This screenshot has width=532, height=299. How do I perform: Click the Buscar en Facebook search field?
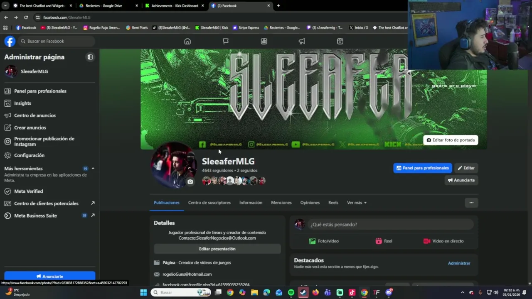tap(56, 41)
